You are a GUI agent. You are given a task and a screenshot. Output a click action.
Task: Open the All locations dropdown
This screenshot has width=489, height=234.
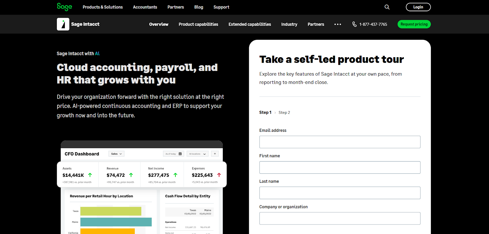(x=197, y=154)
